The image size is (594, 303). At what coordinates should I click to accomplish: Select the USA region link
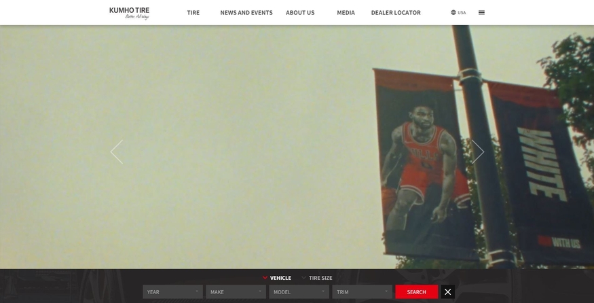point(462,12)
